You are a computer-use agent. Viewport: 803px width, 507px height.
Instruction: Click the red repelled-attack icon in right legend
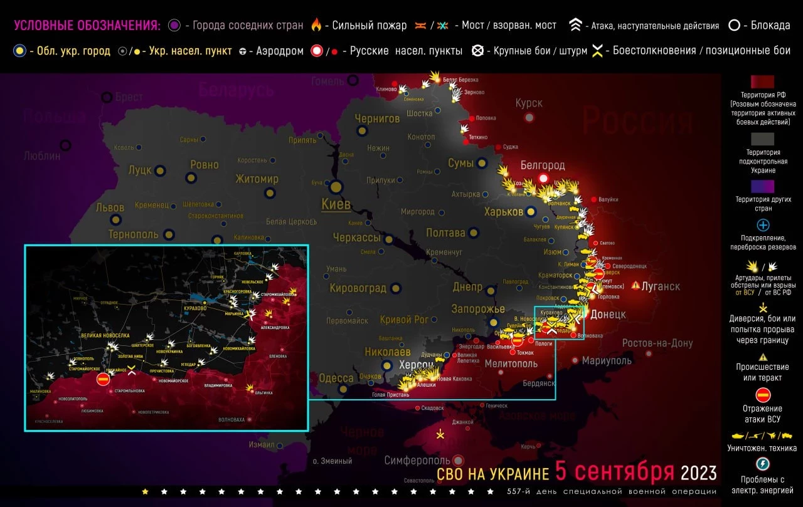tap(763, 395)
